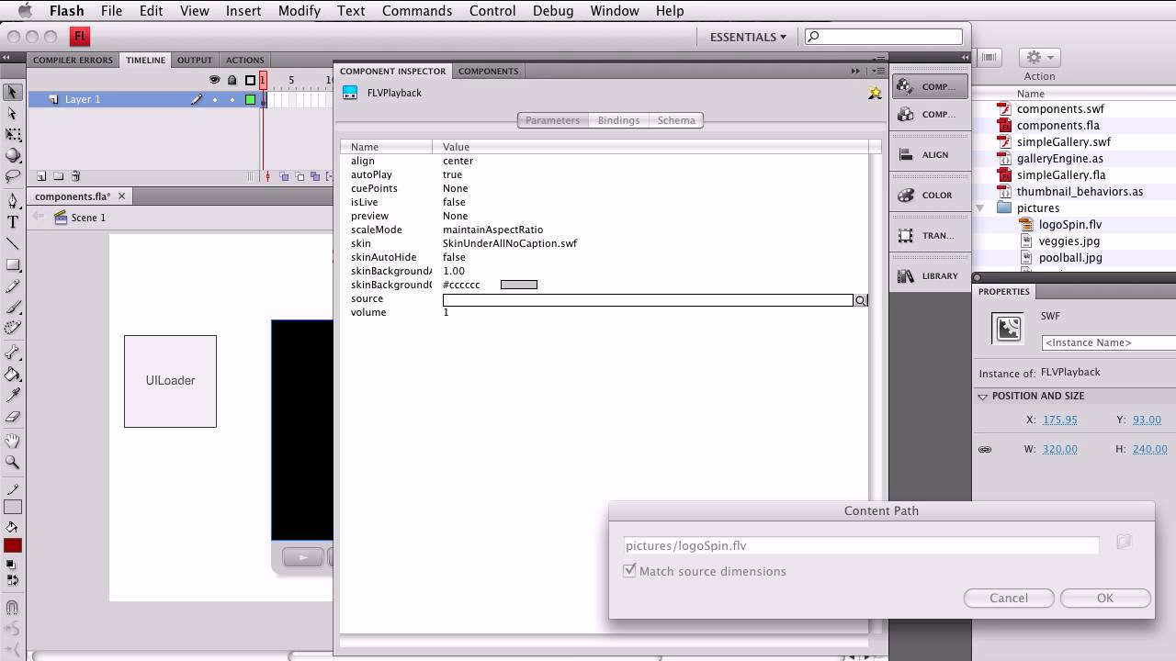Screen dimensions: 1176x661
Task: Open the Essentials workspace dropdown
Action: click(748, 37)
